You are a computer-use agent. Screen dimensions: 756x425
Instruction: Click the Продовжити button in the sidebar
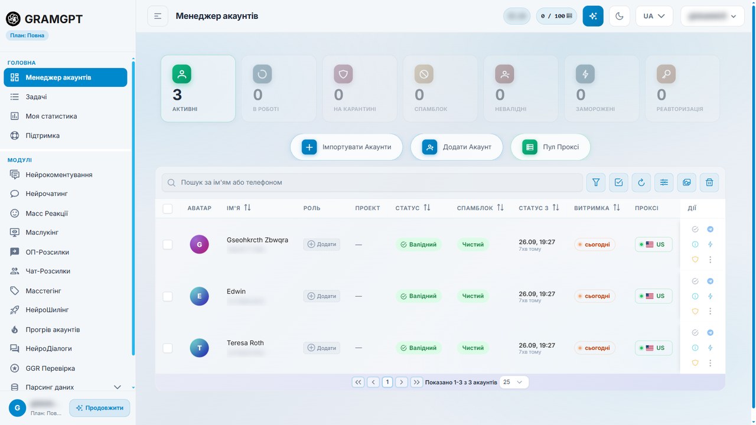(100, 408)
